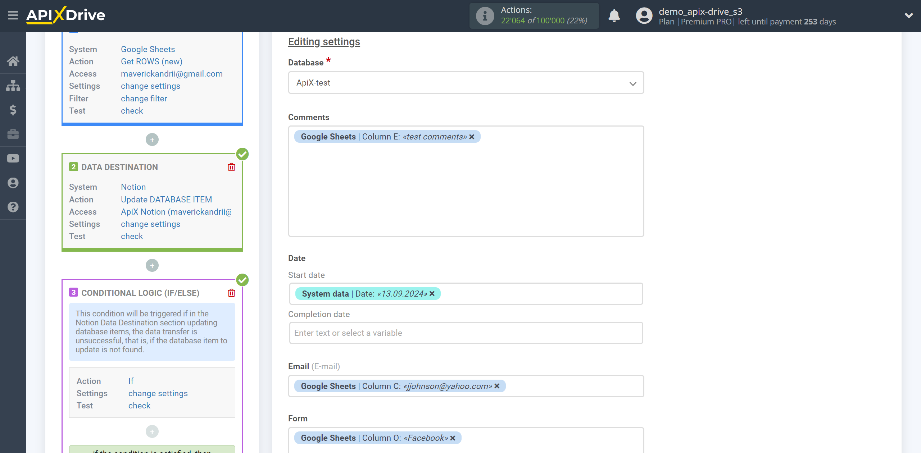Remove the test comments variable tag
The height and width of the screenshot is (453, 921).
pyautogui.click(x=472, y=137)
